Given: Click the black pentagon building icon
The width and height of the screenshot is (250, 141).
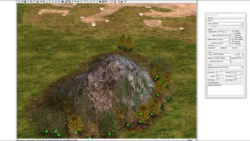Looking at the screenshot, I should 100,2.
